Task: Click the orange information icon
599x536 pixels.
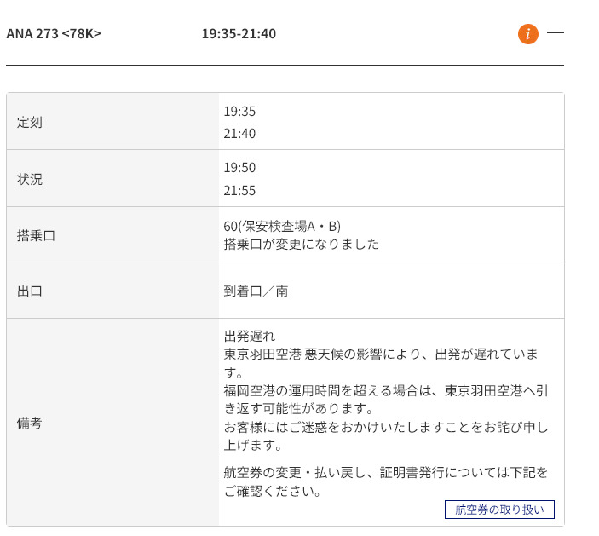Action: tap(528, 34)
